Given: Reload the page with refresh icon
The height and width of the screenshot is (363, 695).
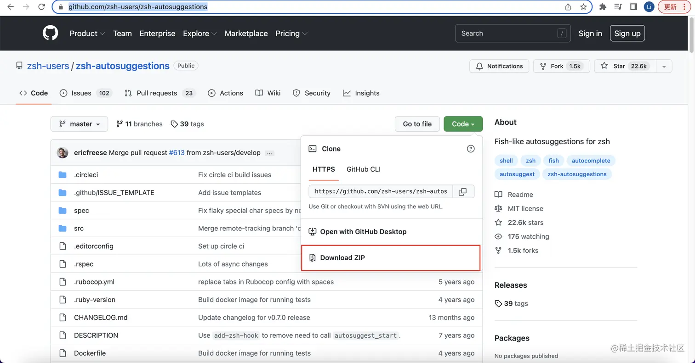Looking at the screenshot, I should click(x=42, y=7).
